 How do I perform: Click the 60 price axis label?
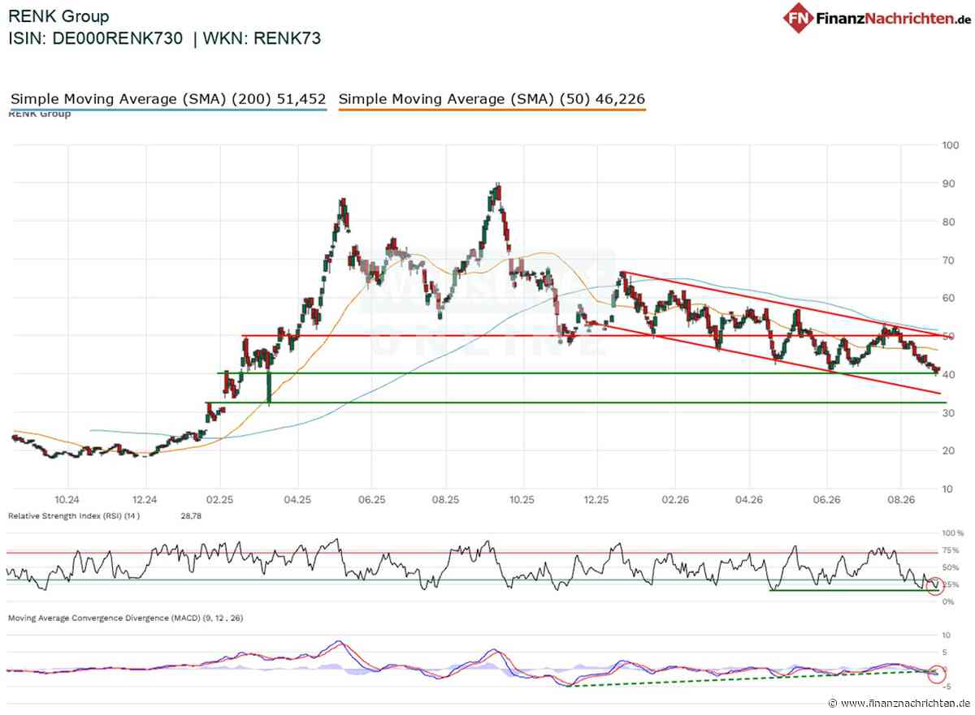pos(947,298)
